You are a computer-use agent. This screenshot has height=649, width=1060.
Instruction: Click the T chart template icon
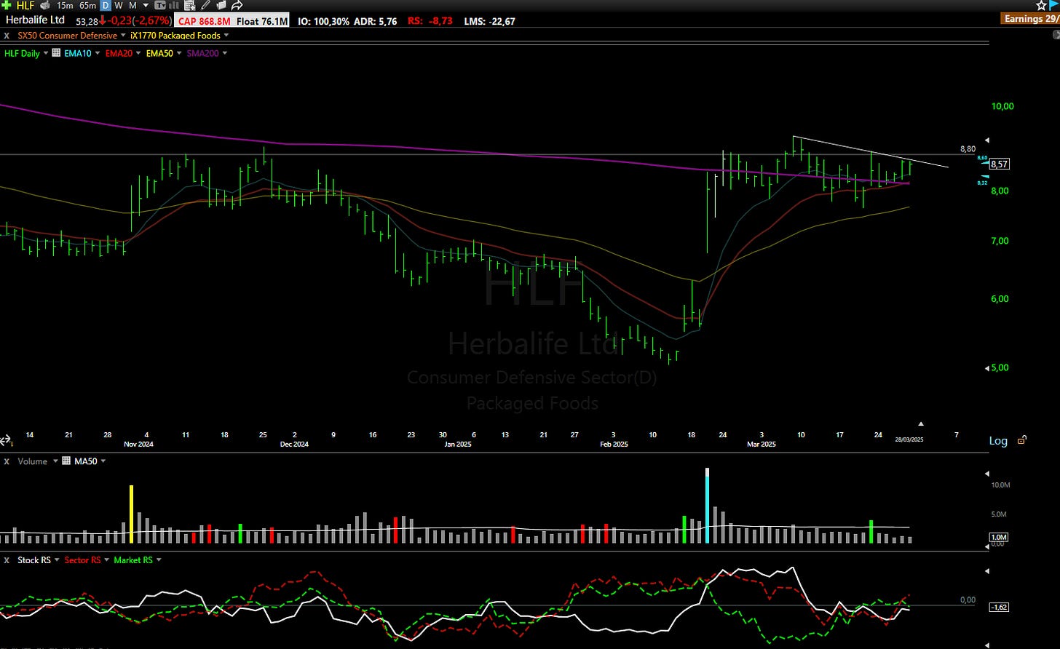pos(159,5)
